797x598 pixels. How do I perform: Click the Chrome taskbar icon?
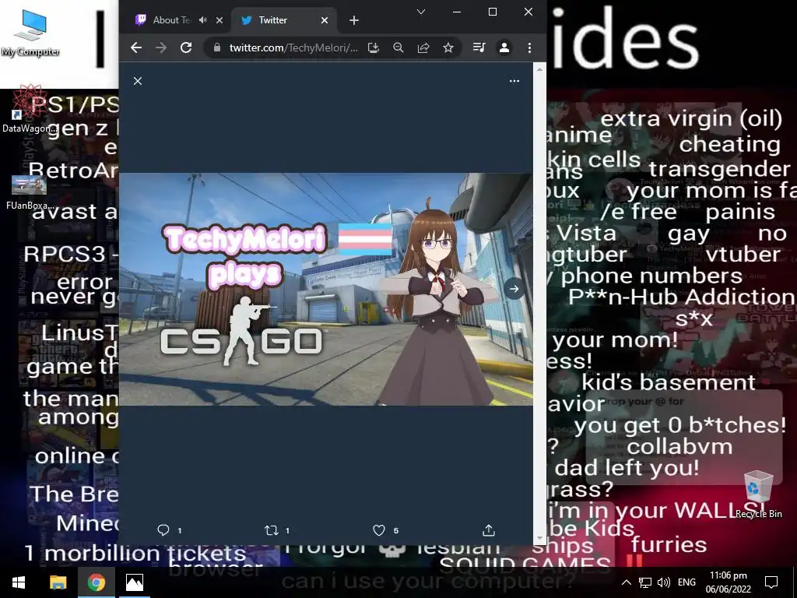tap(97, 582)
